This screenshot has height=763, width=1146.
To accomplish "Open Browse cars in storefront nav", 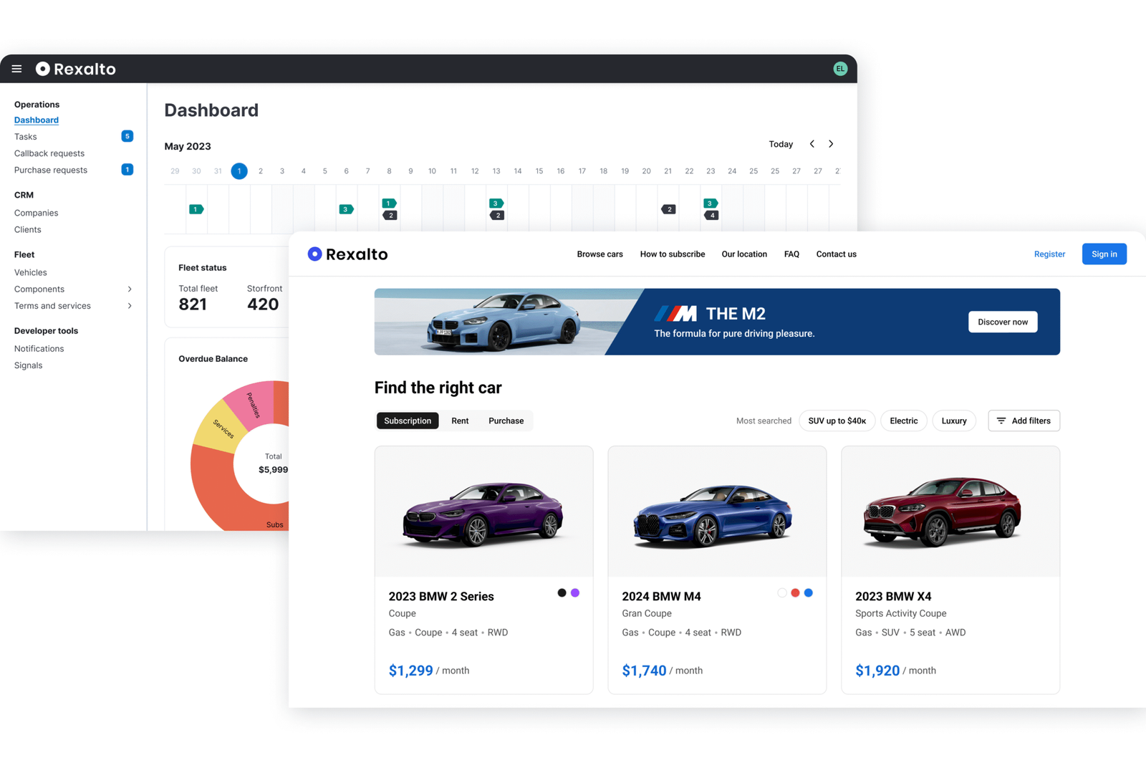I will pyautogui.click(x=600, y=254).
